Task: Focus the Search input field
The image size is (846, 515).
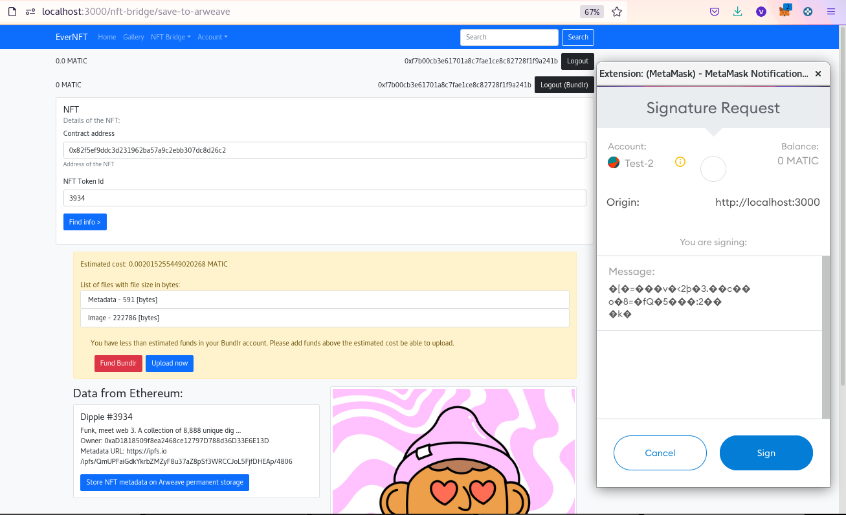Action: tap(509, 37)
